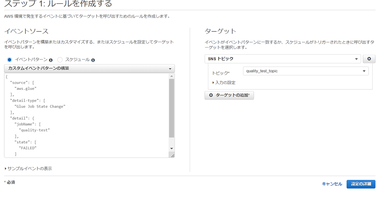Click ターゲットの追加 button
This screenshot has height=197, width=380.
(x=229, y=95)
